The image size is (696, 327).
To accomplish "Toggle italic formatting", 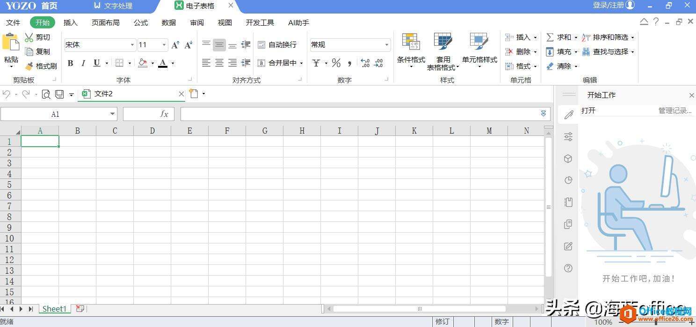I will coord(83,63).
